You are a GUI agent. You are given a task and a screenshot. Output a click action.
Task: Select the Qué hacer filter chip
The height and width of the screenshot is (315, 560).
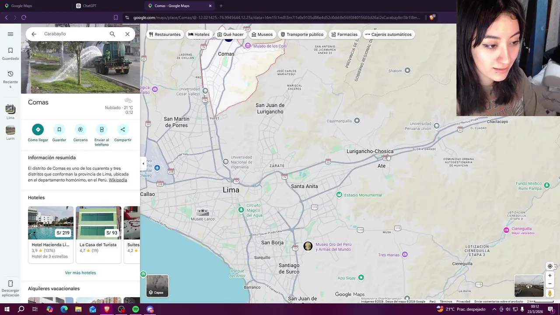click(231, 35)
